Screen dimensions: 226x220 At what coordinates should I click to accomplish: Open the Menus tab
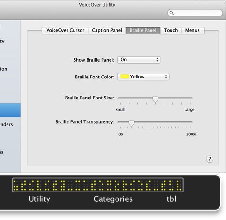click(192, 30)
